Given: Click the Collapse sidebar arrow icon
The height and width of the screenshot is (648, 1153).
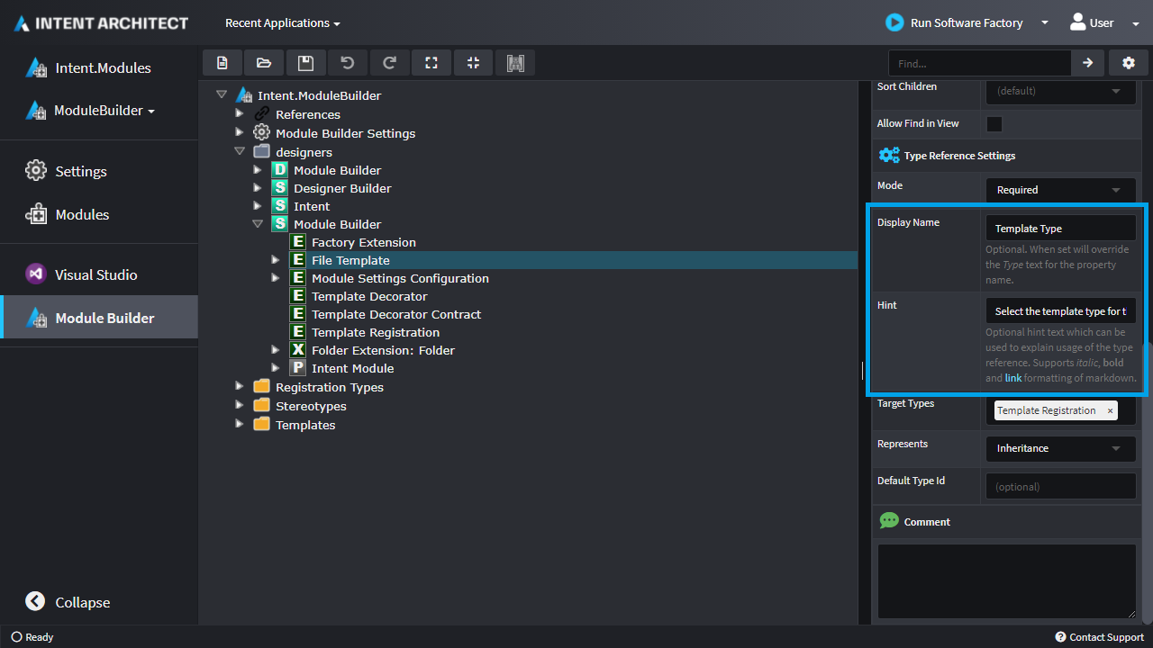Looking at the screenshot, I should click(x=35, y=602).
